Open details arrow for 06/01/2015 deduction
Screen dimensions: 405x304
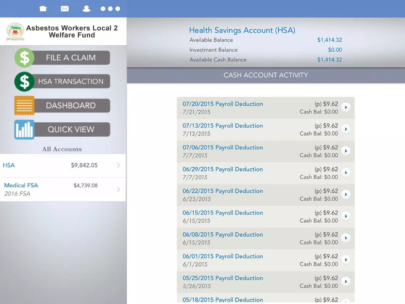pyautogui.click(x=346, y=260)
